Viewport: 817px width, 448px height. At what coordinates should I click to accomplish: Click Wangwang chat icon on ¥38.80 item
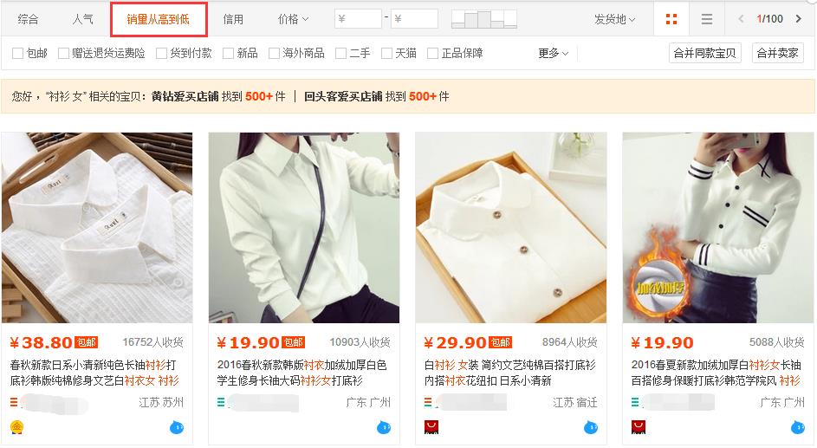pos(177,428)
